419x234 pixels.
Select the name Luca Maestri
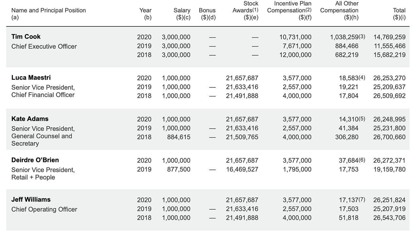[31, 78]
